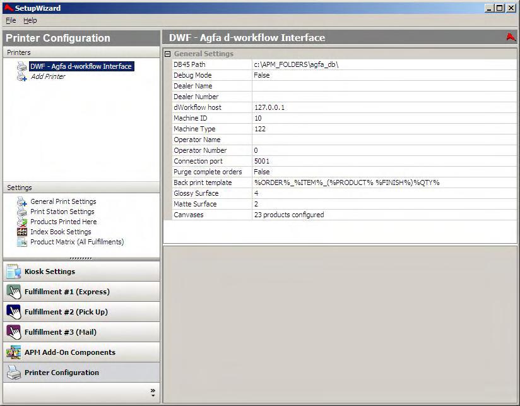Viewport: 520px width, 406px height.
Task: Click the SetupWizard title bar app icon
Action: pyautogui.click(x=8, y=8)
